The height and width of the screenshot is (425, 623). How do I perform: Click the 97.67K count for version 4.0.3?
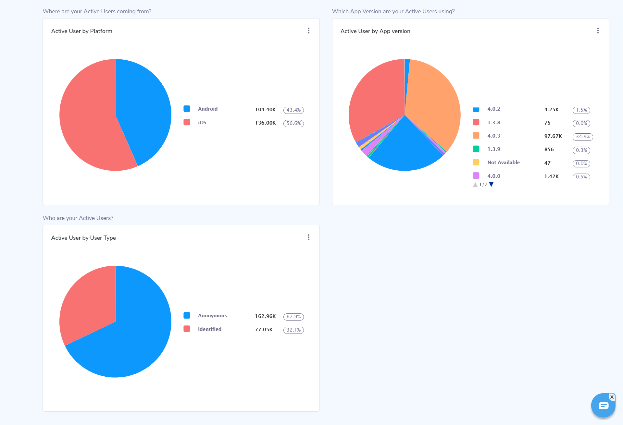553,136
